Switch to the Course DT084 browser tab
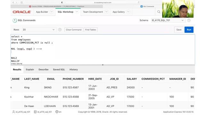205x115 pixels. pos(57,6)
